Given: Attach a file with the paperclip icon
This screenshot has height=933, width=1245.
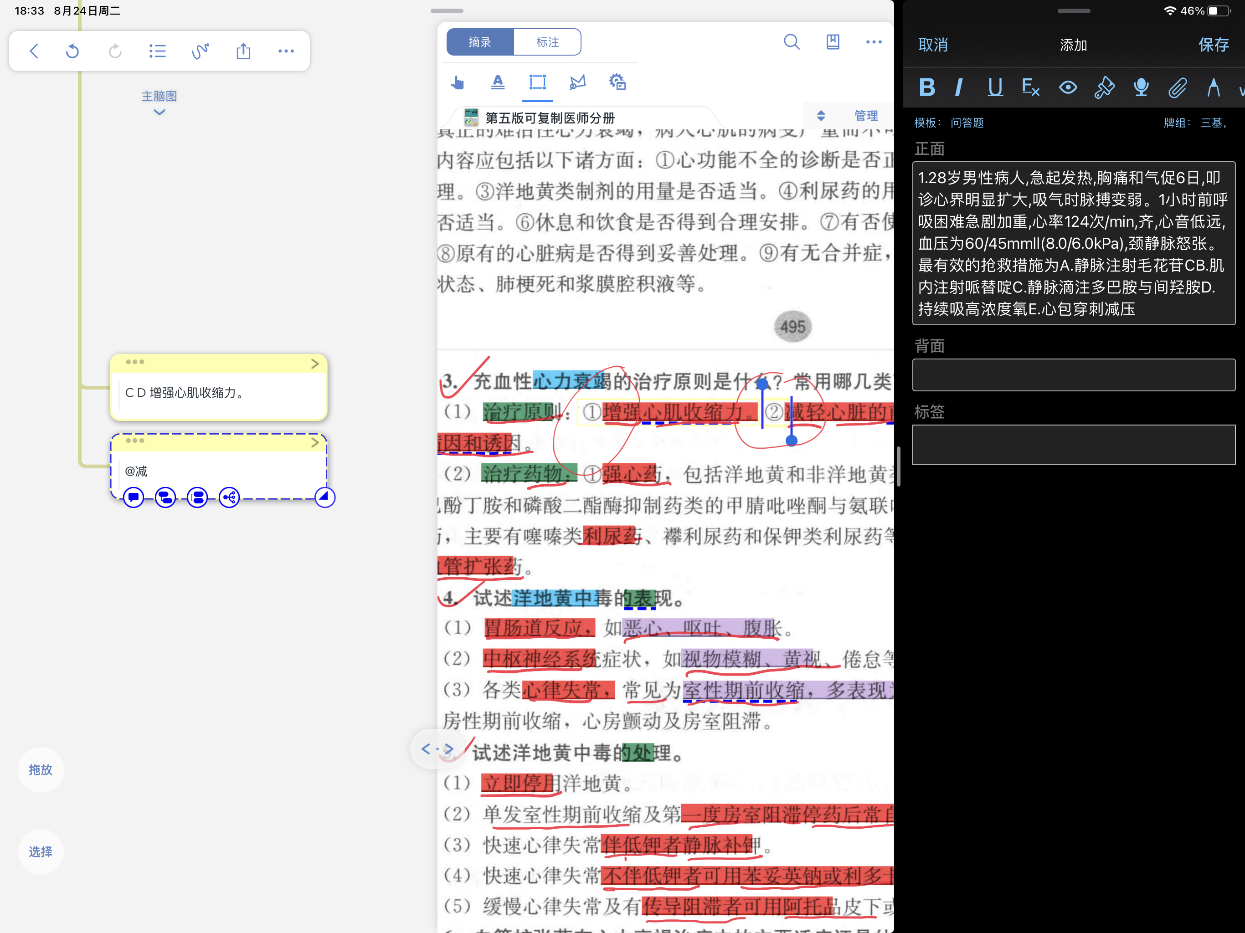Looking at the screenshot, I should tap(1177, 87).
